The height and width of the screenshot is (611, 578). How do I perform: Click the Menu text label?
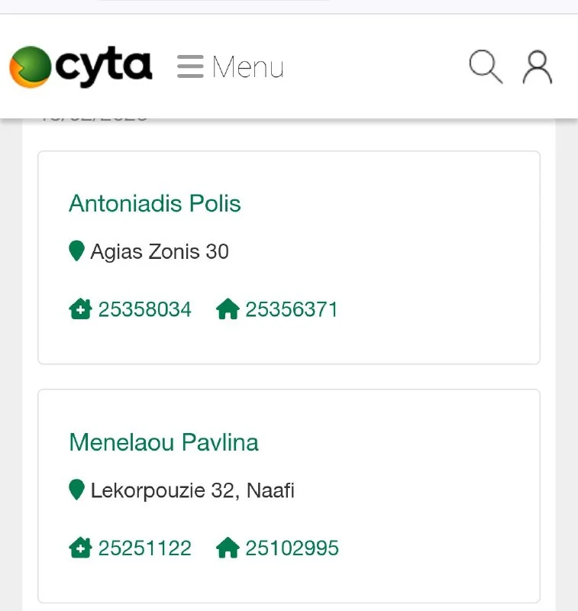pyautogui.click(x=248, y=67)
